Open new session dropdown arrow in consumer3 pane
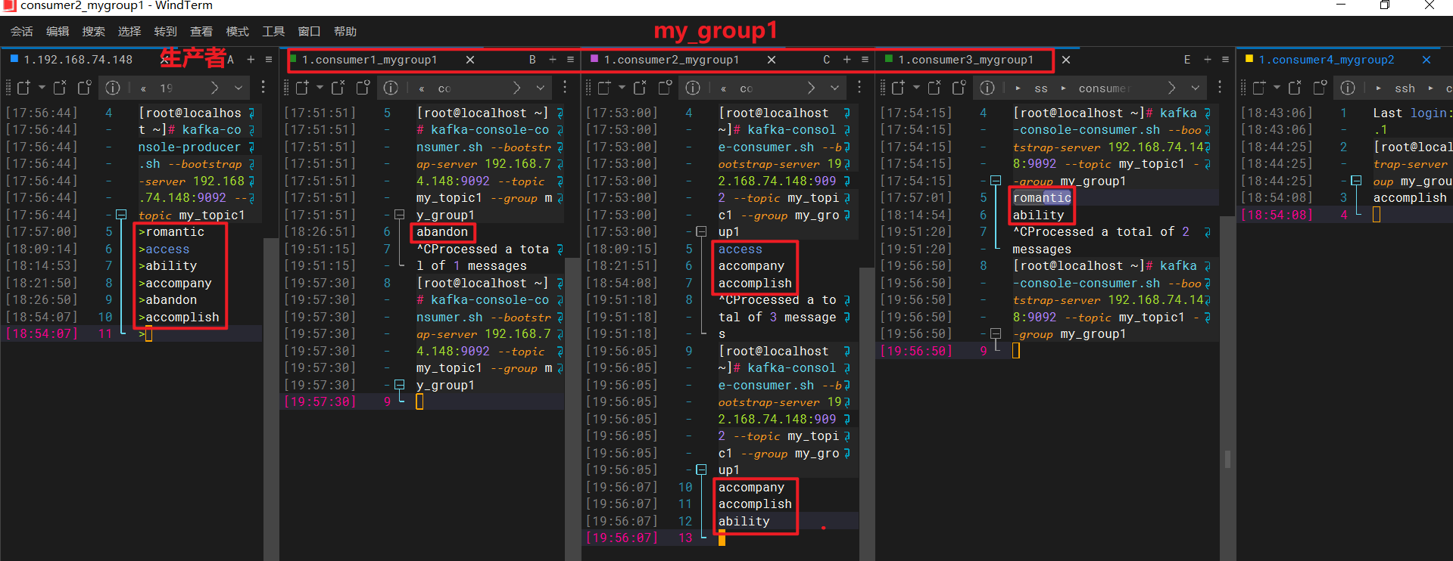The height and width of the screenshot is (561, 1453). [916, 88]
